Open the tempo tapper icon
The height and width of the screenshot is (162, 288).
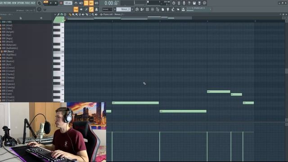point(173,9)
